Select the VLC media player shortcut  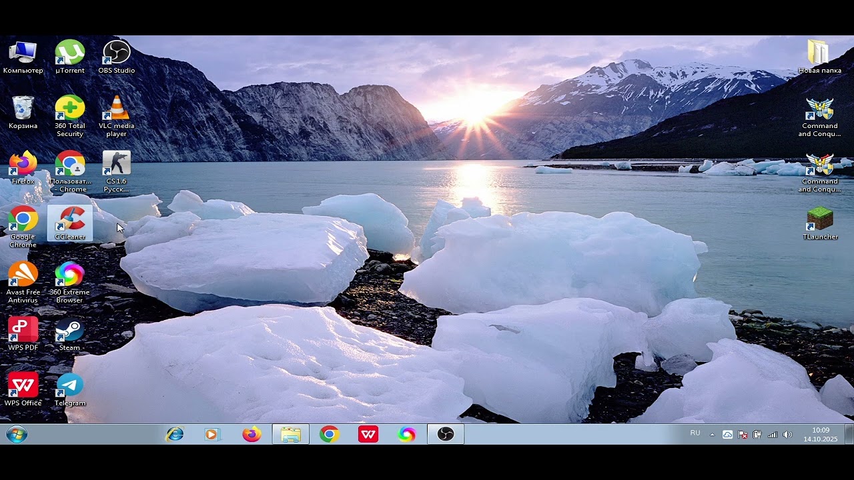click(117, 117)
